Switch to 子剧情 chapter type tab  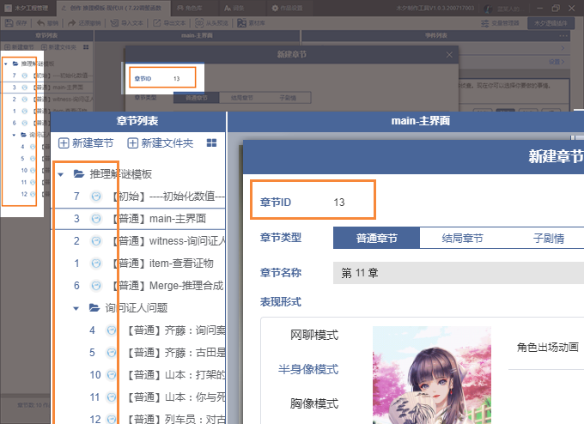click(548, 239)
